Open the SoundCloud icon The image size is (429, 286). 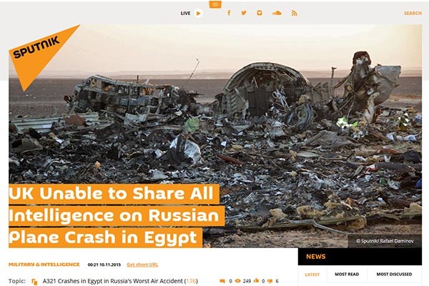(277, 13)
